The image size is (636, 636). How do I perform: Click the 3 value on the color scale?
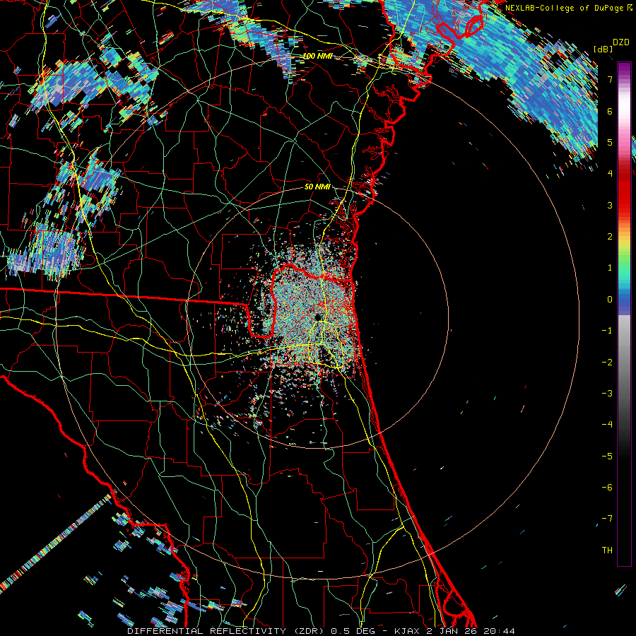[x=610, y=205]
